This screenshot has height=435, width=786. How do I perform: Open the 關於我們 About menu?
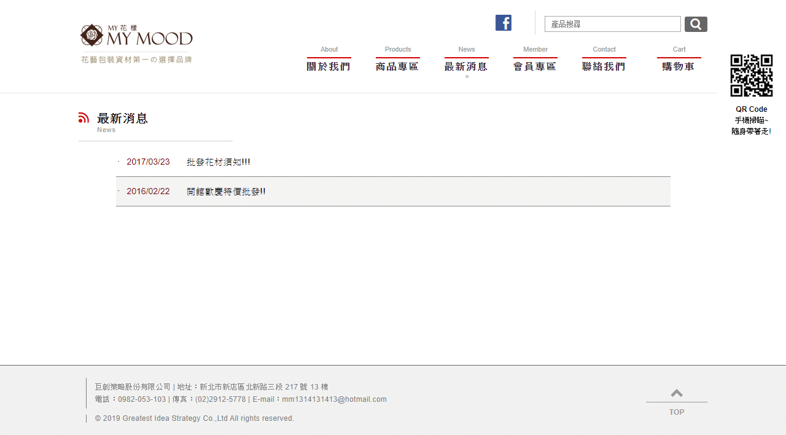click(329, 59)
